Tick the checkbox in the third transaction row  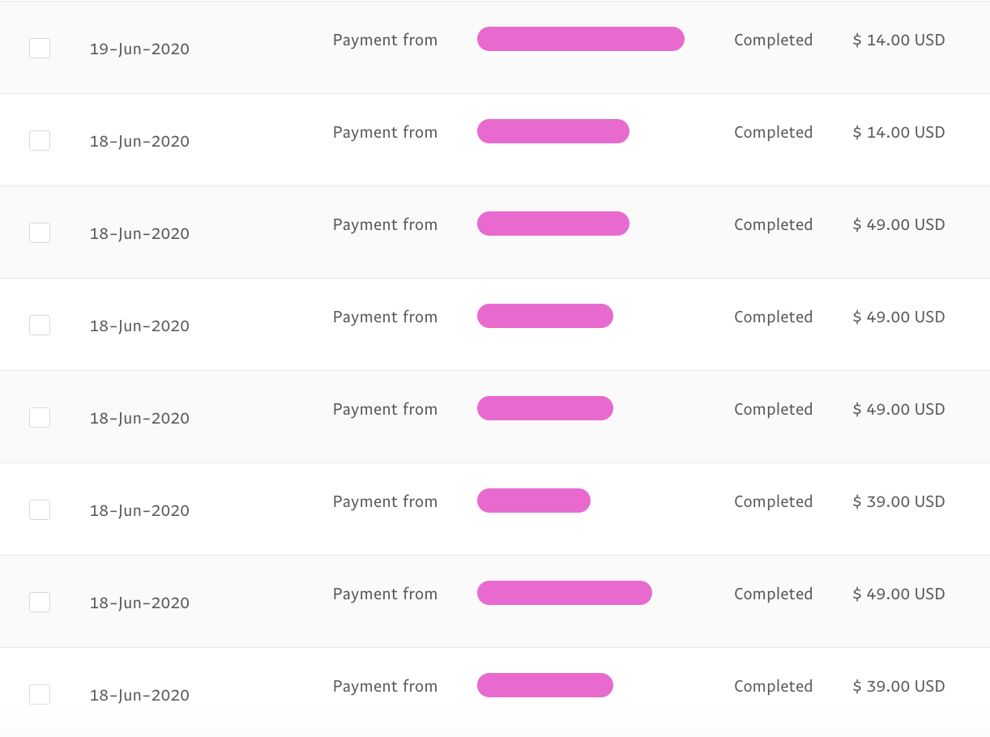pos(40,233)
